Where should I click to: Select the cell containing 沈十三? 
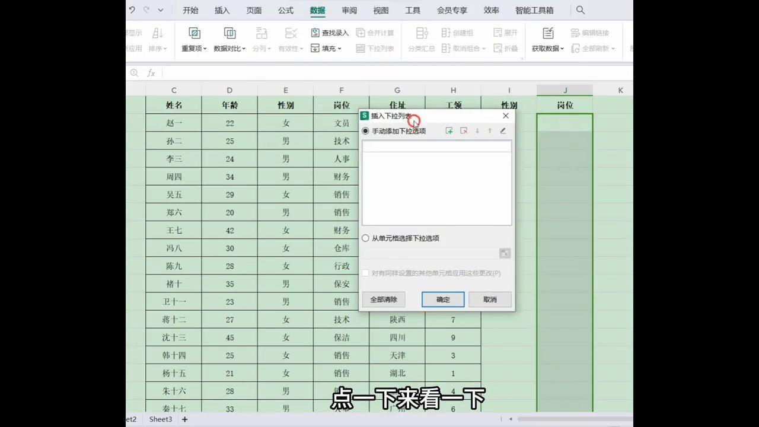click(174, 337)
